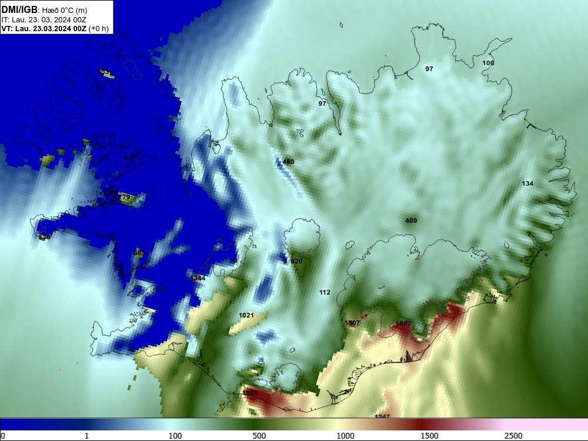This screenshot has width=588, height=441.
Task: Click the '100' tick label on the color scale
Action: tap(175, 436)
